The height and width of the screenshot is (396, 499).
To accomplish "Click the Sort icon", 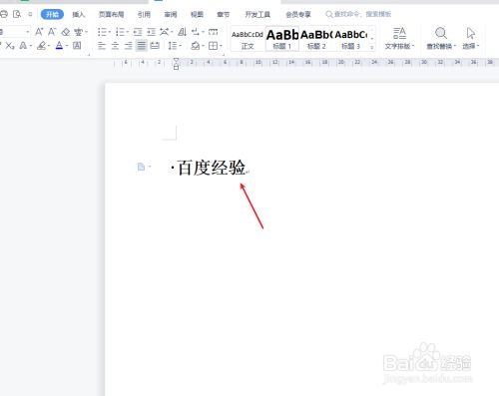I will pos(182,32).
